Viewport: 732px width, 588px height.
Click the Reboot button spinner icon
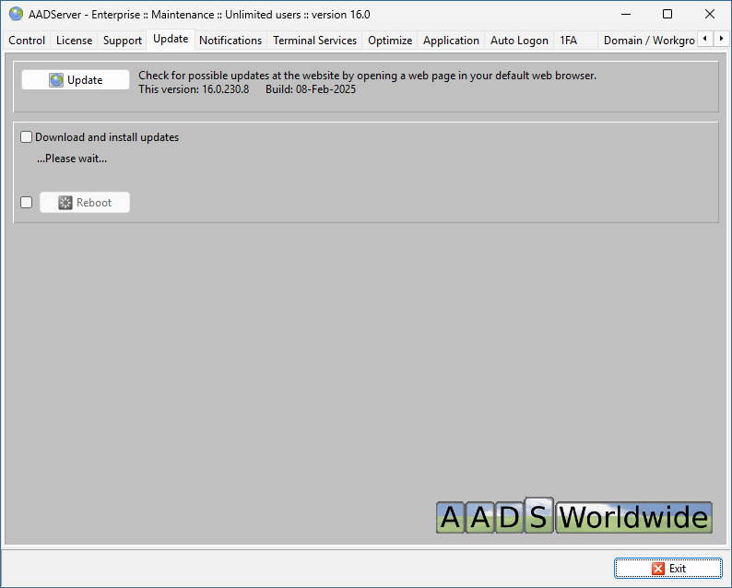click(x=65, y=203)
